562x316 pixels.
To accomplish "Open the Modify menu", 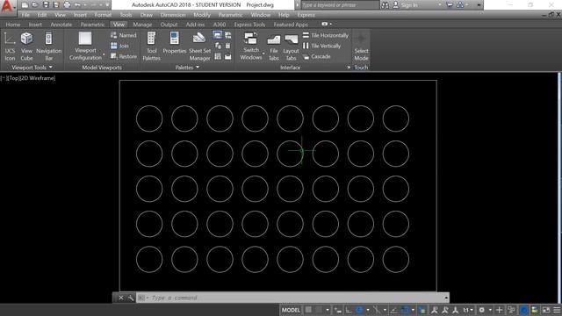I will coord(202,15).
